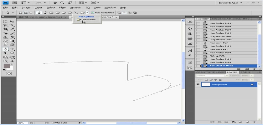Create new snapshot in History panel

[x=247, y=69]
